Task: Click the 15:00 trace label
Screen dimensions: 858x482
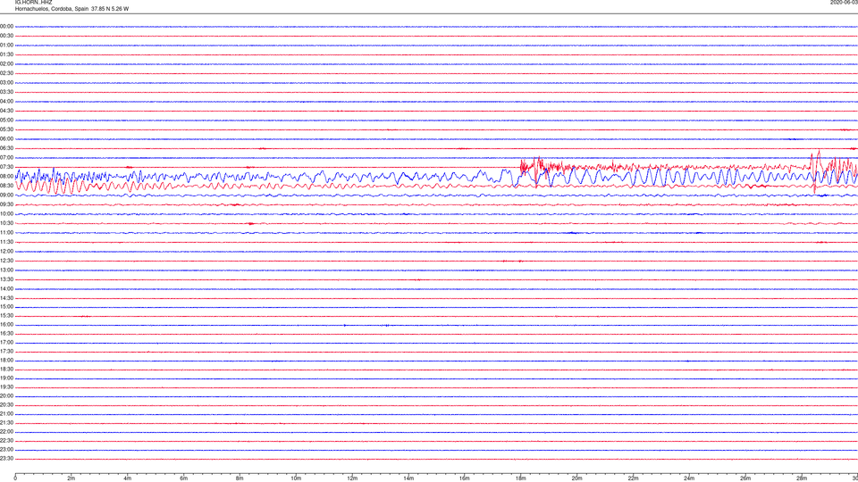Action: pyautogui.click(x=6, y=306)
